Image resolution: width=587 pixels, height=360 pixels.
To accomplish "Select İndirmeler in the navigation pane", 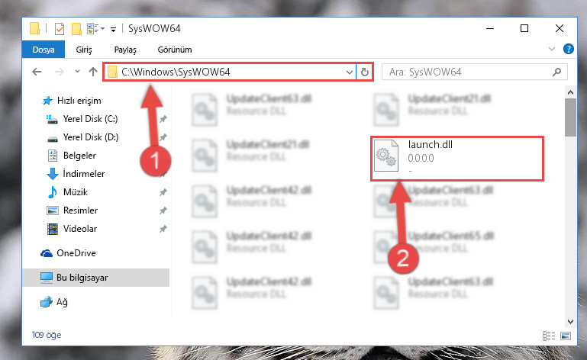I will (x=83, y=174).
